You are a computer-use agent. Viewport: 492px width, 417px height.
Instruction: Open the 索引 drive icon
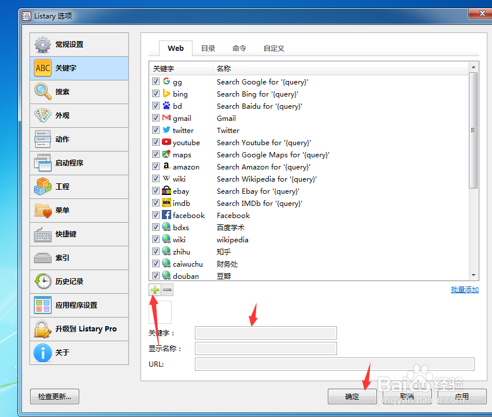point(43,258)
